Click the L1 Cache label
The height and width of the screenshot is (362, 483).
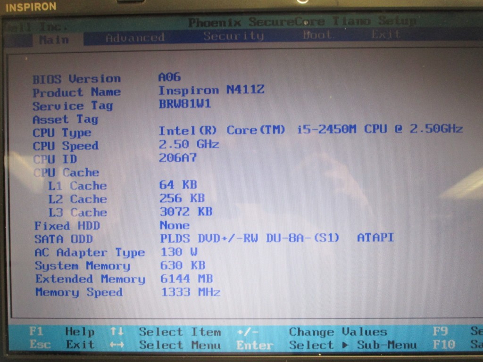(x=77, y=186)
